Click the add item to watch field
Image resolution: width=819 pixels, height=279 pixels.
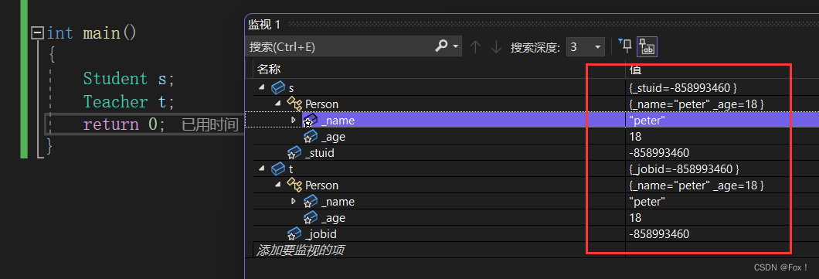[440, 250]
